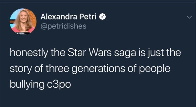
Task: Open Alexandra Petri's profile photo
Action: coord(23,21)
